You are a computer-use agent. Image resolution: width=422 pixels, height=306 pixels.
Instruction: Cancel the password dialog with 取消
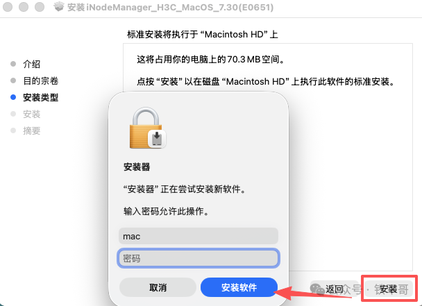pos(158,287)
